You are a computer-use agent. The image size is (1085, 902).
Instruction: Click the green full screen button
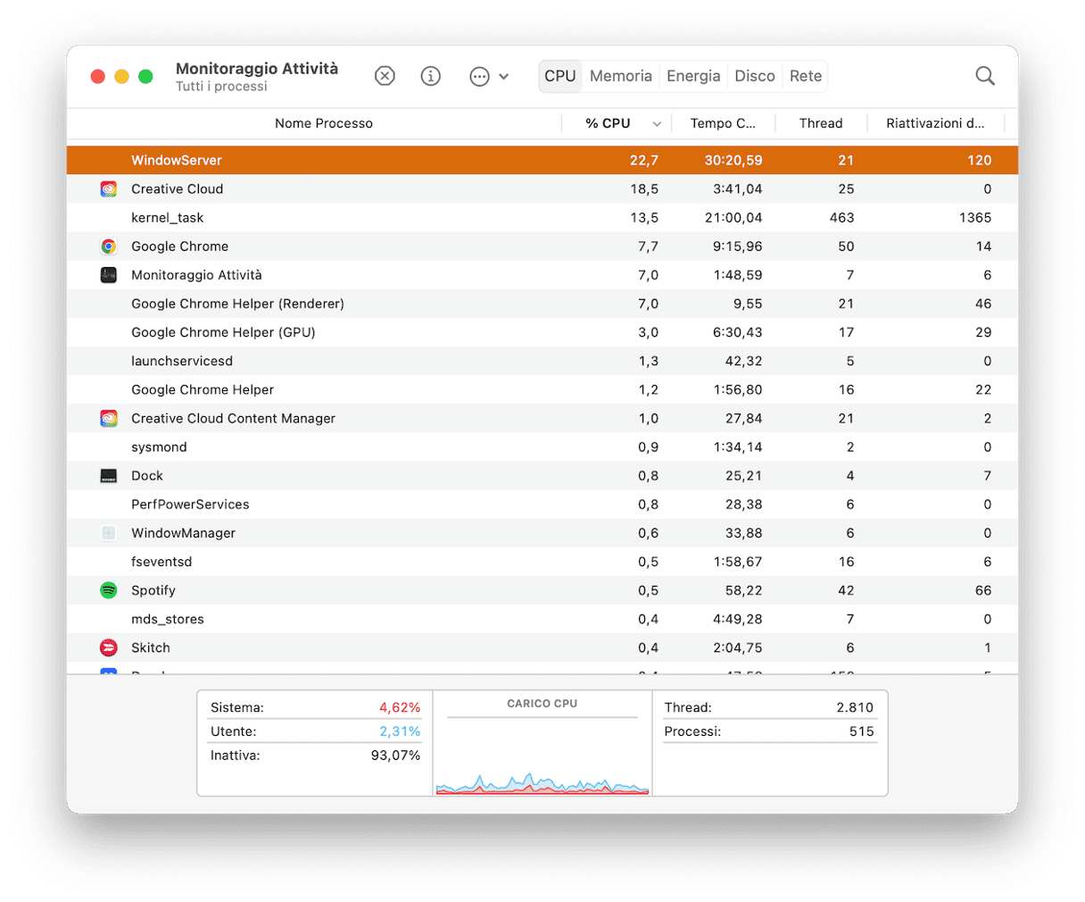(x=145, y=77)
